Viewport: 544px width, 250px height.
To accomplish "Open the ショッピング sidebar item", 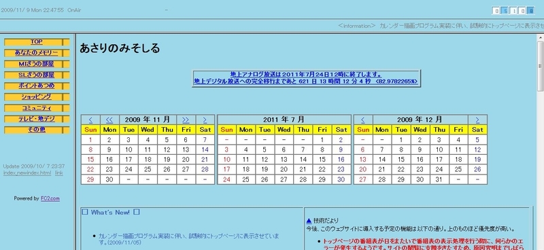I will 37,96.
